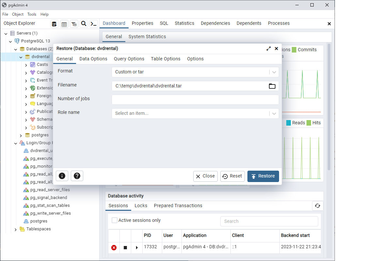Click the sessions Search box
Viewport: 376px width, 261px height.
point(269,221)
